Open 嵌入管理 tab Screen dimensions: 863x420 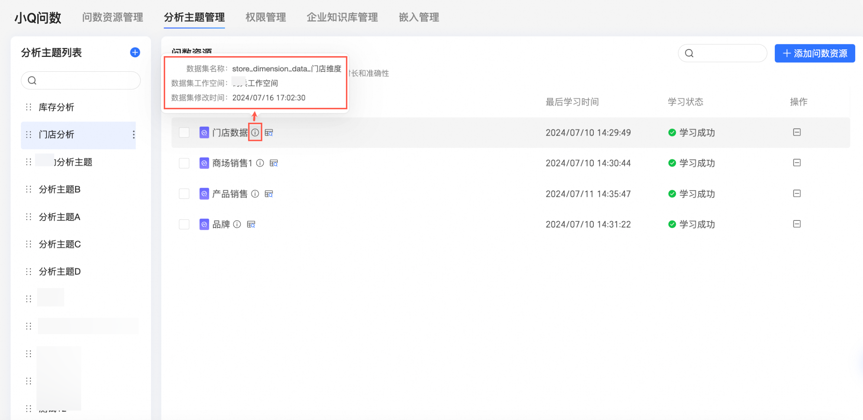click(x=419, y=17)
